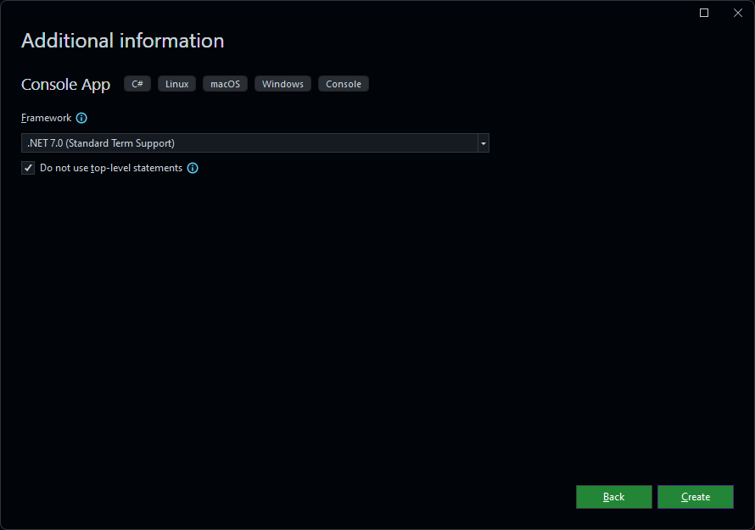The image size is (755, 530).
Task: Click the Framework info icon
Action: pyautogui.click(x=81, y=118)
